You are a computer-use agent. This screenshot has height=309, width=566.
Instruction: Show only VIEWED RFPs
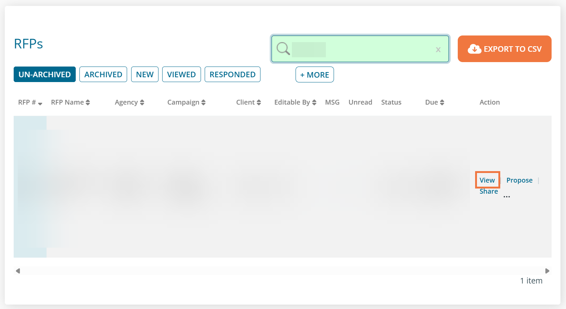[x=181, y=74]
